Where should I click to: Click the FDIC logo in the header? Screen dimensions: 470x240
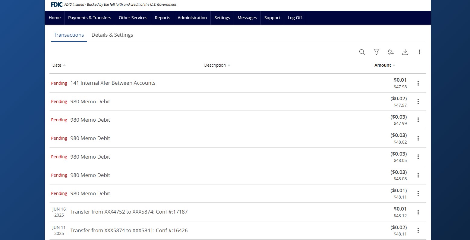[x=56, y=4]
